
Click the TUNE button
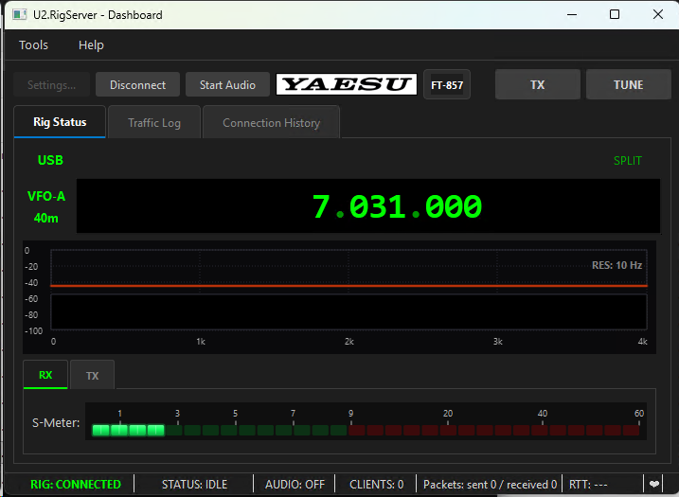pos(628,84)
